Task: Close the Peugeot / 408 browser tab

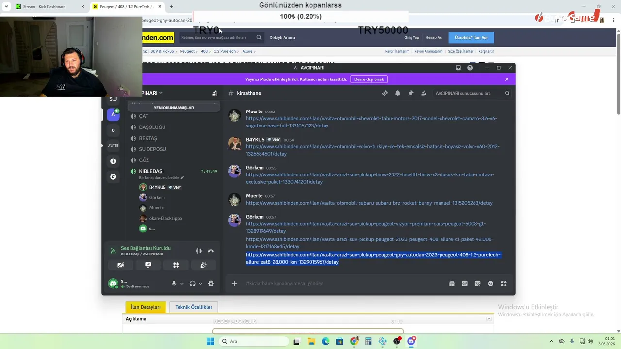Action: click(x=160, y=7)
